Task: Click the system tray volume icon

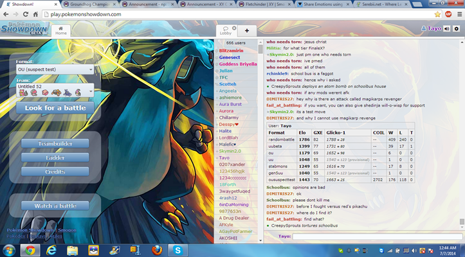Action: point(414,251)
